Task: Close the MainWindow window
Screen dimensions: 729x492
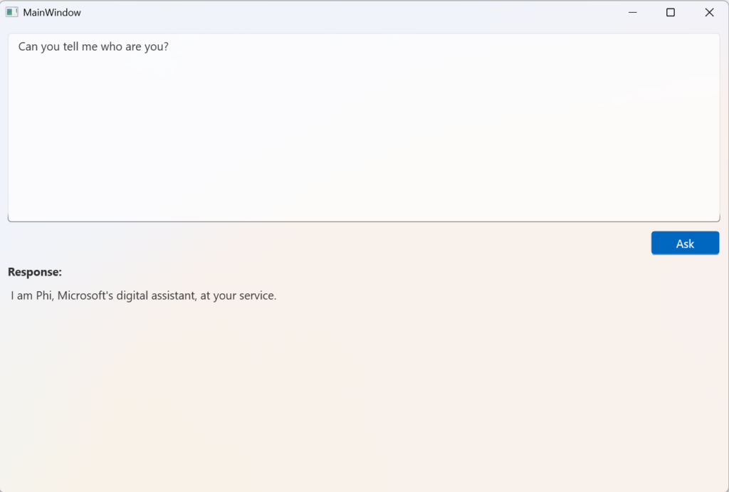Action: click(x=709, y=13)
